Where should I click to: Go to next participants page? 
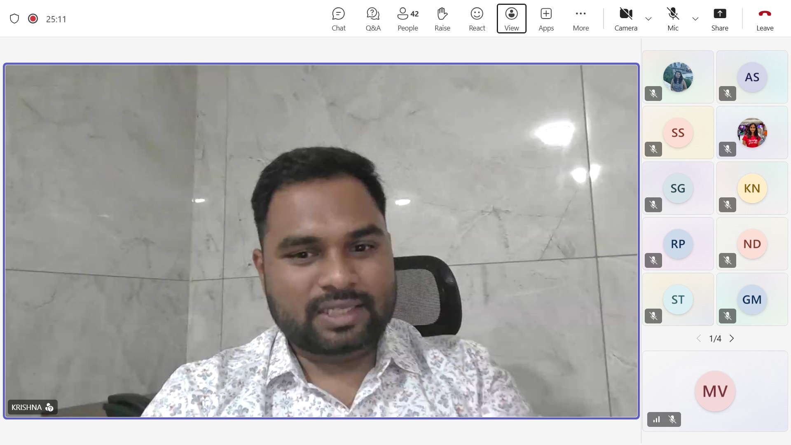click(x=732, y=339)
